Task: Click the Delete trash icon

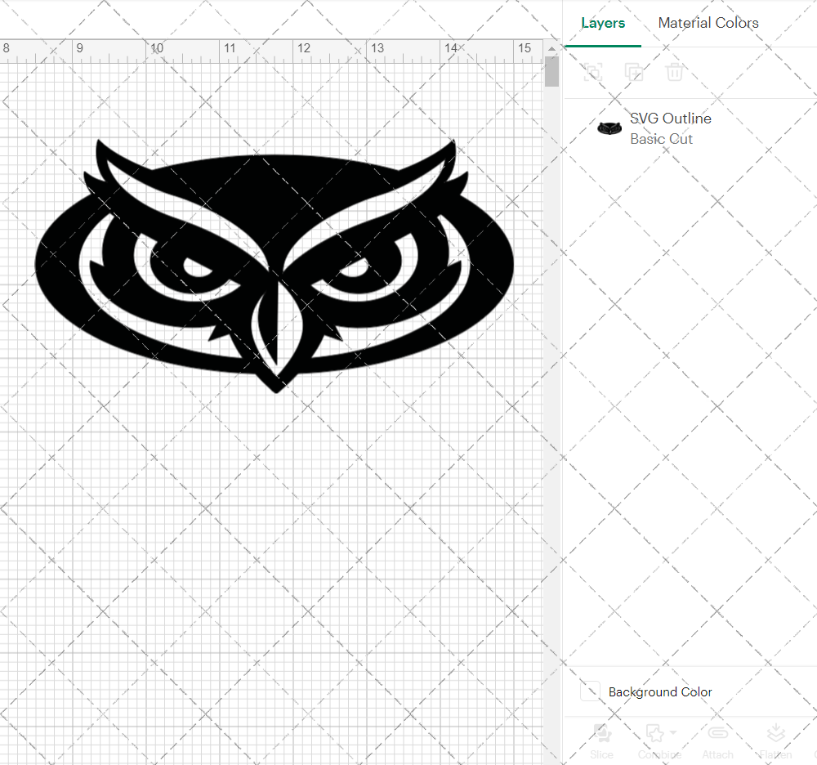Action: coord(674,72)
